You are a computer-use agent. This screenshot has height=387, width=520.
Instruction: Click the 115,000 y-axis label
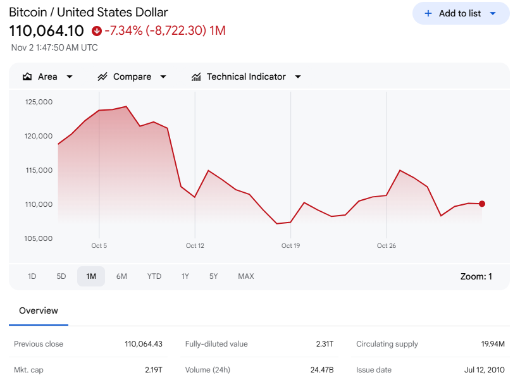[39, 171]
